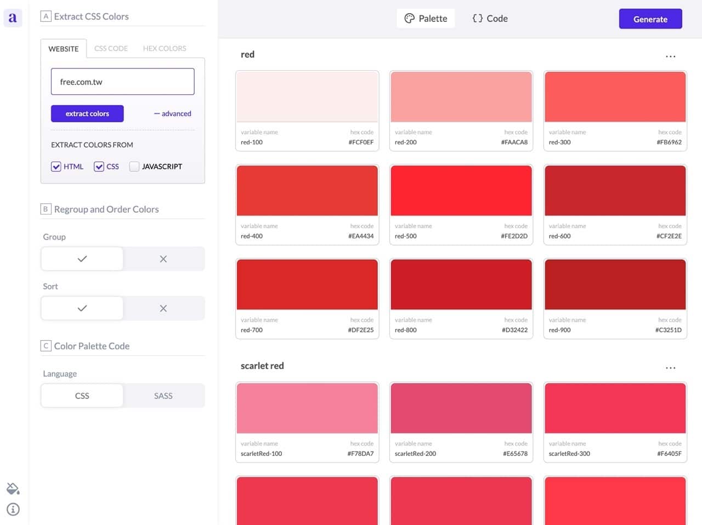The image size is (702, 525).
Task: Click the Color Palette Code heading
Action: [x=92, y=346]
